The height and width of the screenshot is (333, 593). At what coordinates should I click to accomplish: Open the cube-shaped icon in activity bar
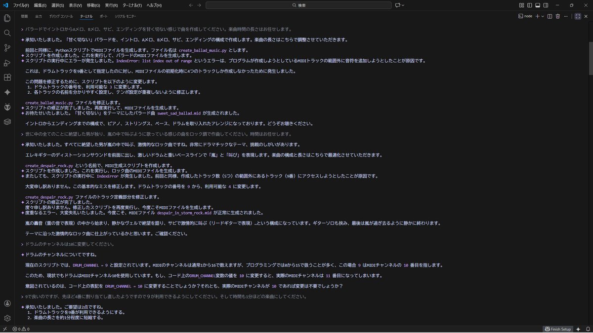pyautogui.click(x=7, y=121)
